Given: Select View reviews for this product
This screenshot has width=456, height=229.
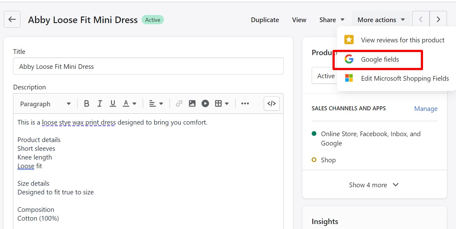Looking at the screenshot, I should point(396,40).
